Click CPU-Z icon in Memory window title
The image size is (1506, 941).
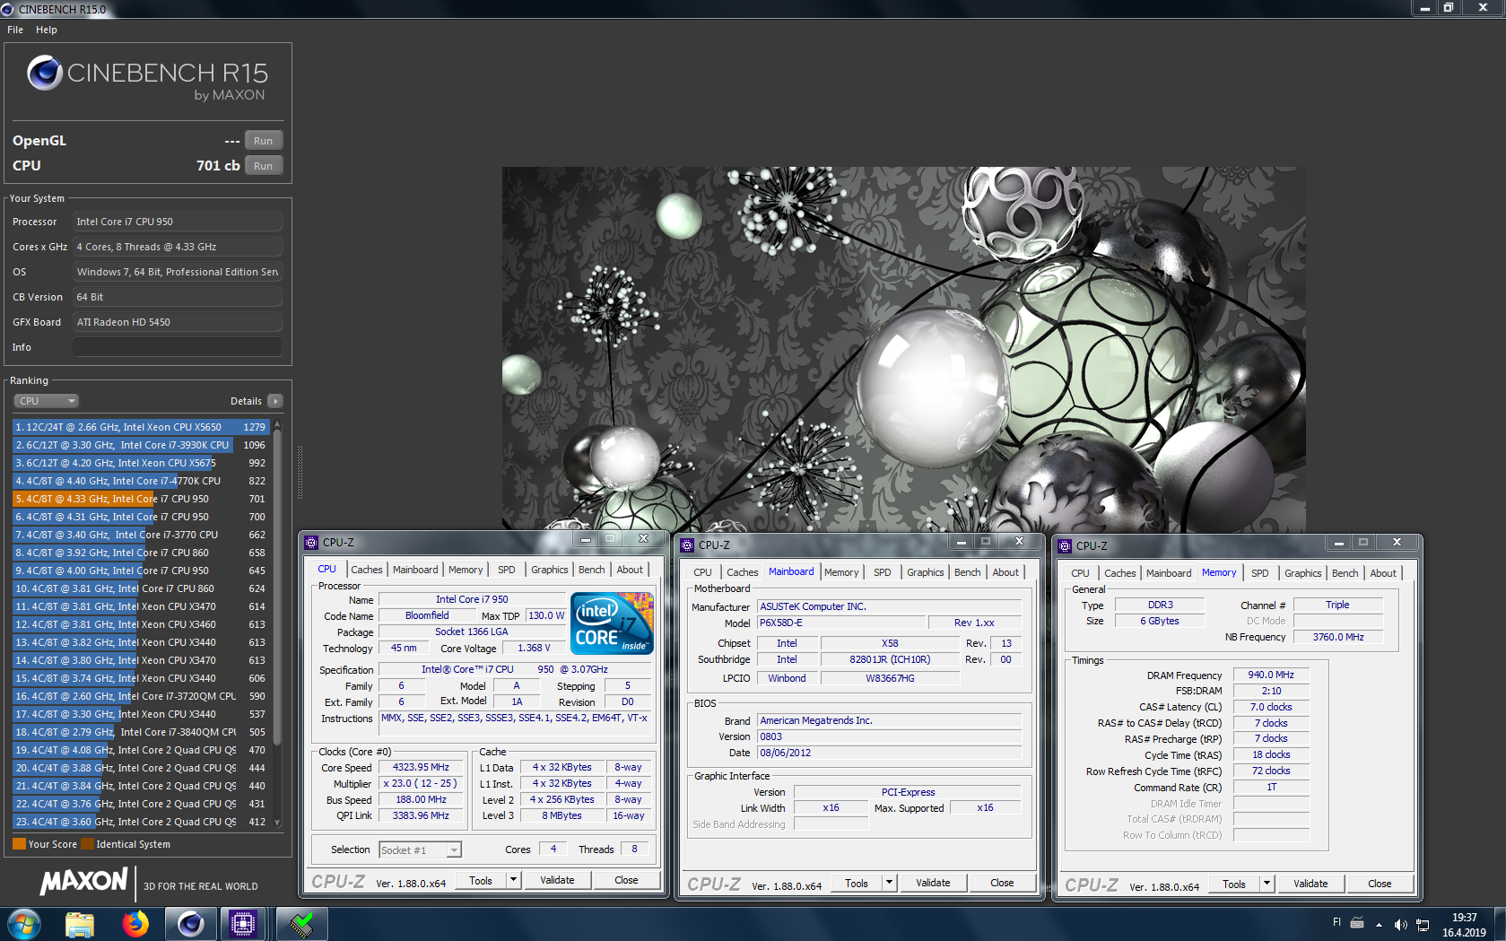[x=1065, y=545]
